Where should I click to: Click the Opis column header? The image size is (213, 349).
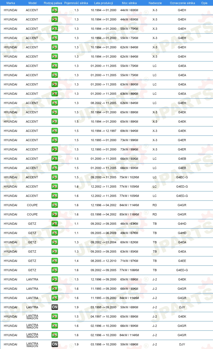pyautogui.click(x=204, y=3)
